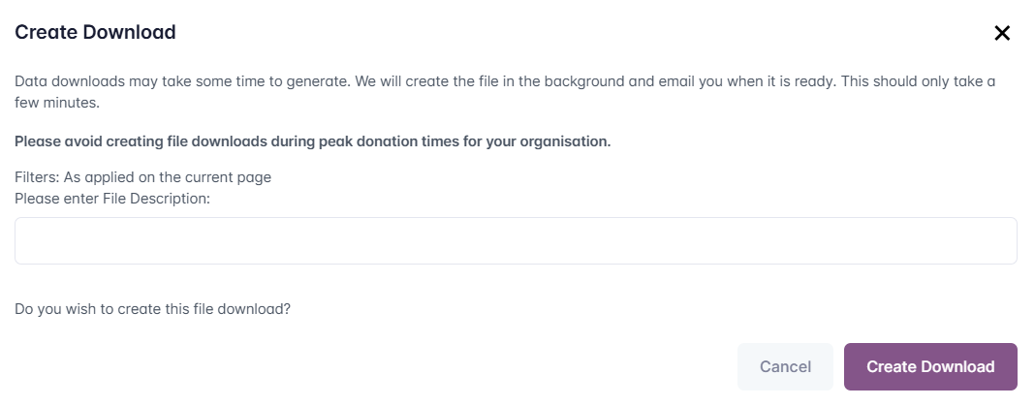Place cursor in the file description box
Viewport: 1035px width, 406px height.
pos(516,240)
